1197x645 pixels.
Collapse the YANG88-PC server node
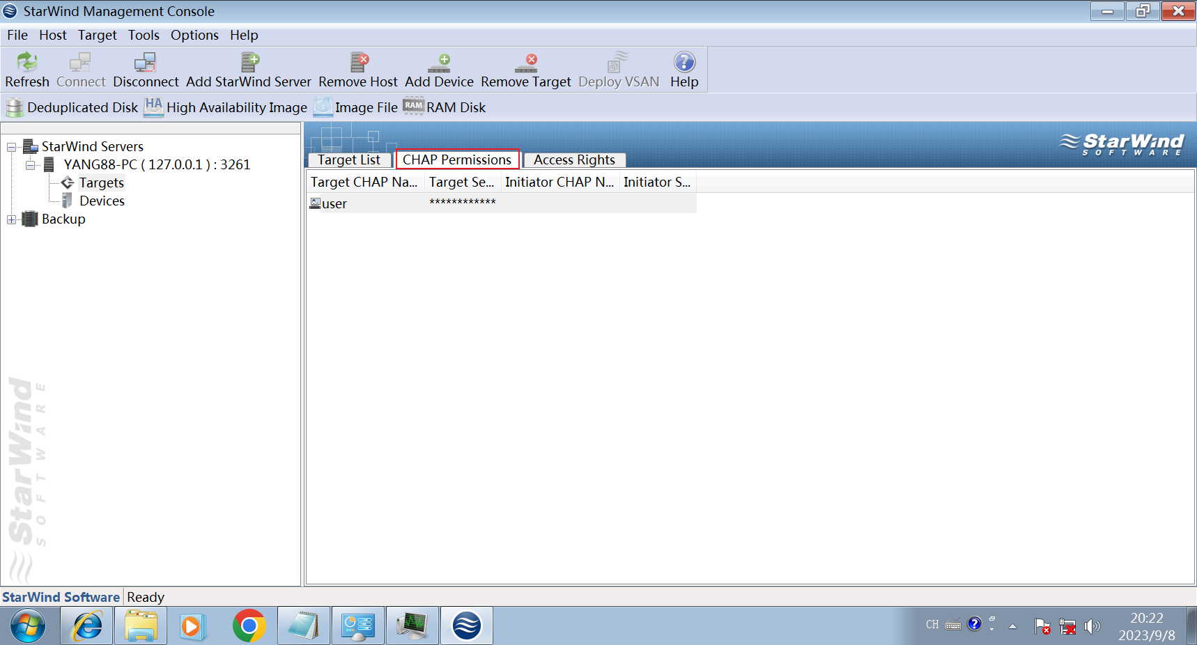(30, 165)
